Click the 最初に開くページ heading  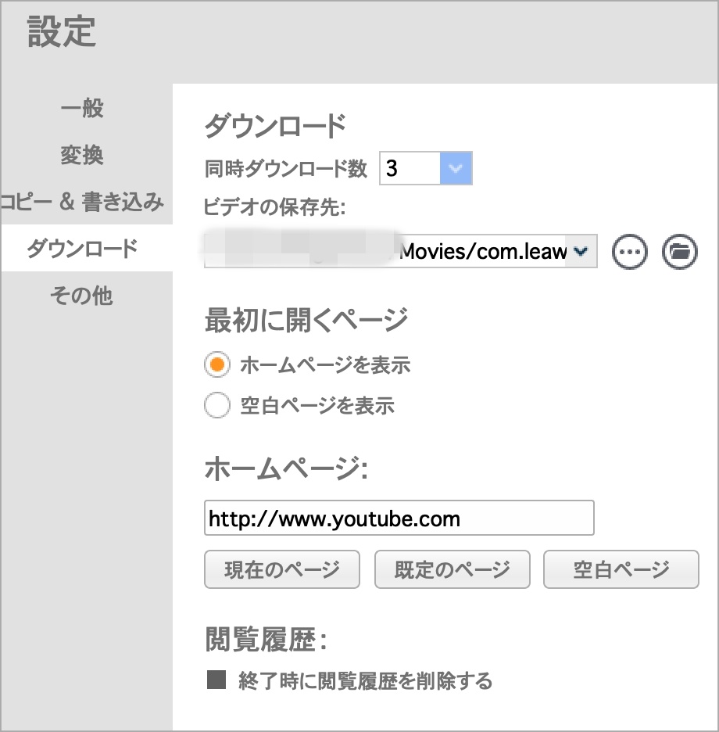(306, 321)
